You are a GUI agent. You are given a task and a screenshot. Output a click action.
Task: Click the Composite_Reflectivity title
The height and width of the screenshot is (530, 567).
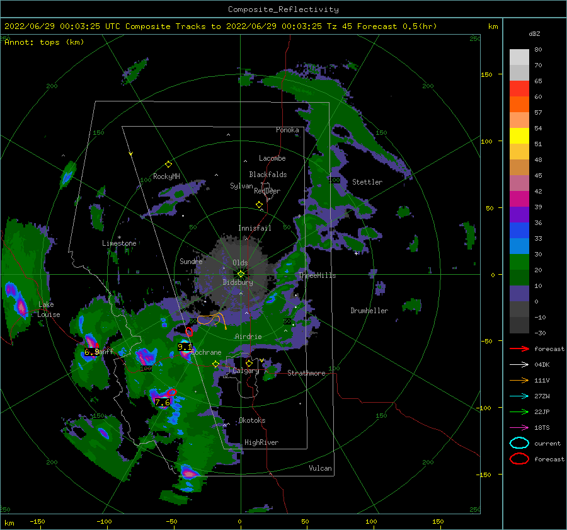click(x=283, y=9)
